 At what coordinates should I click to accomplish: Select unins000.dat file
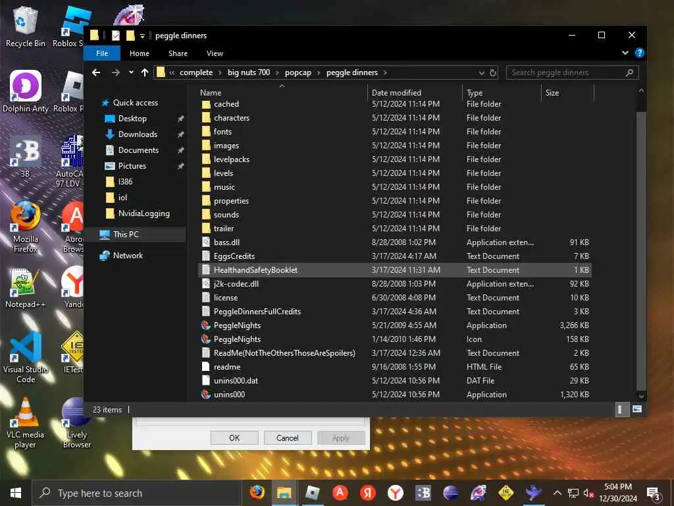(236, 381)
